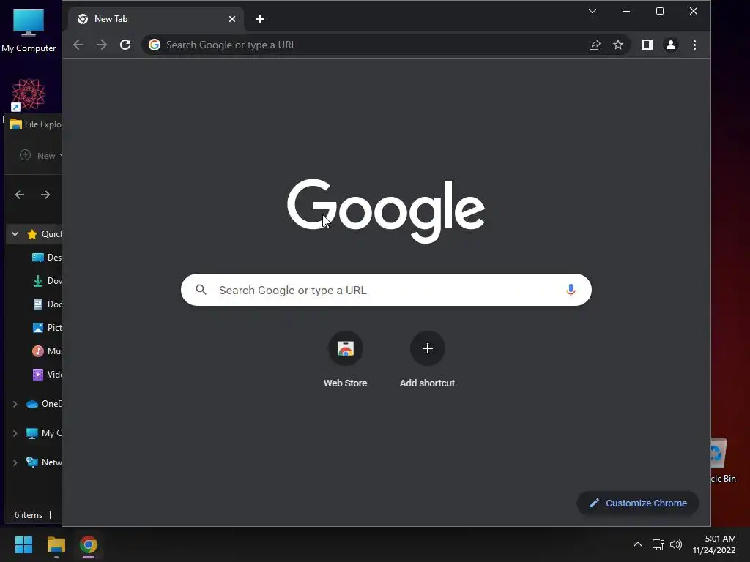Click the Google icon in address bar

[x=154, y=45]
